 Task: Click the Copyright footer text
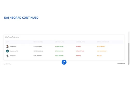pos(7,64)
